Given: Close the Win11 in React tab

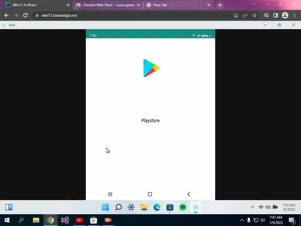Looking at the screenshot, I should pos(68,5).
